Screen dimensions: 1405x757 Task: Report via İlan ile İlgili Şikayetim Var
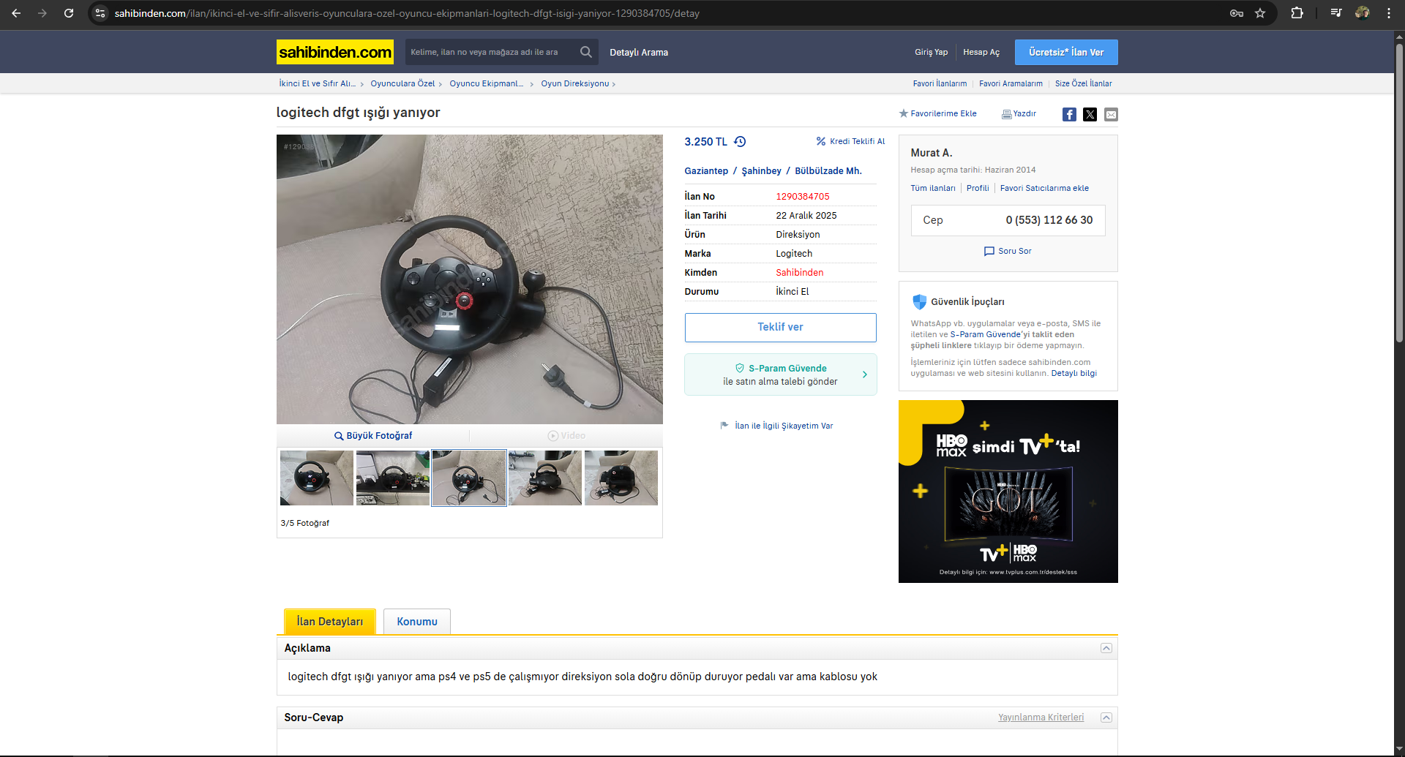pos(777,426)
